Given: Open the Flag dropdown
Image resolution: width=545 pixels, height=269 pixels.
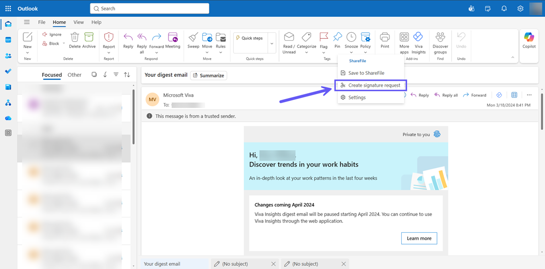Looking at the screenshot, I should (324, 52).
